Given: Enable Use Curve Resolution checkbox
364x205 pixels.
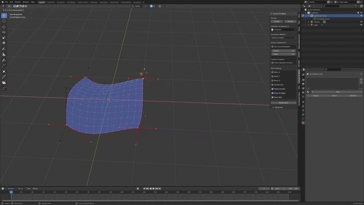Looking at the screenshot, I should coord(272,47).
